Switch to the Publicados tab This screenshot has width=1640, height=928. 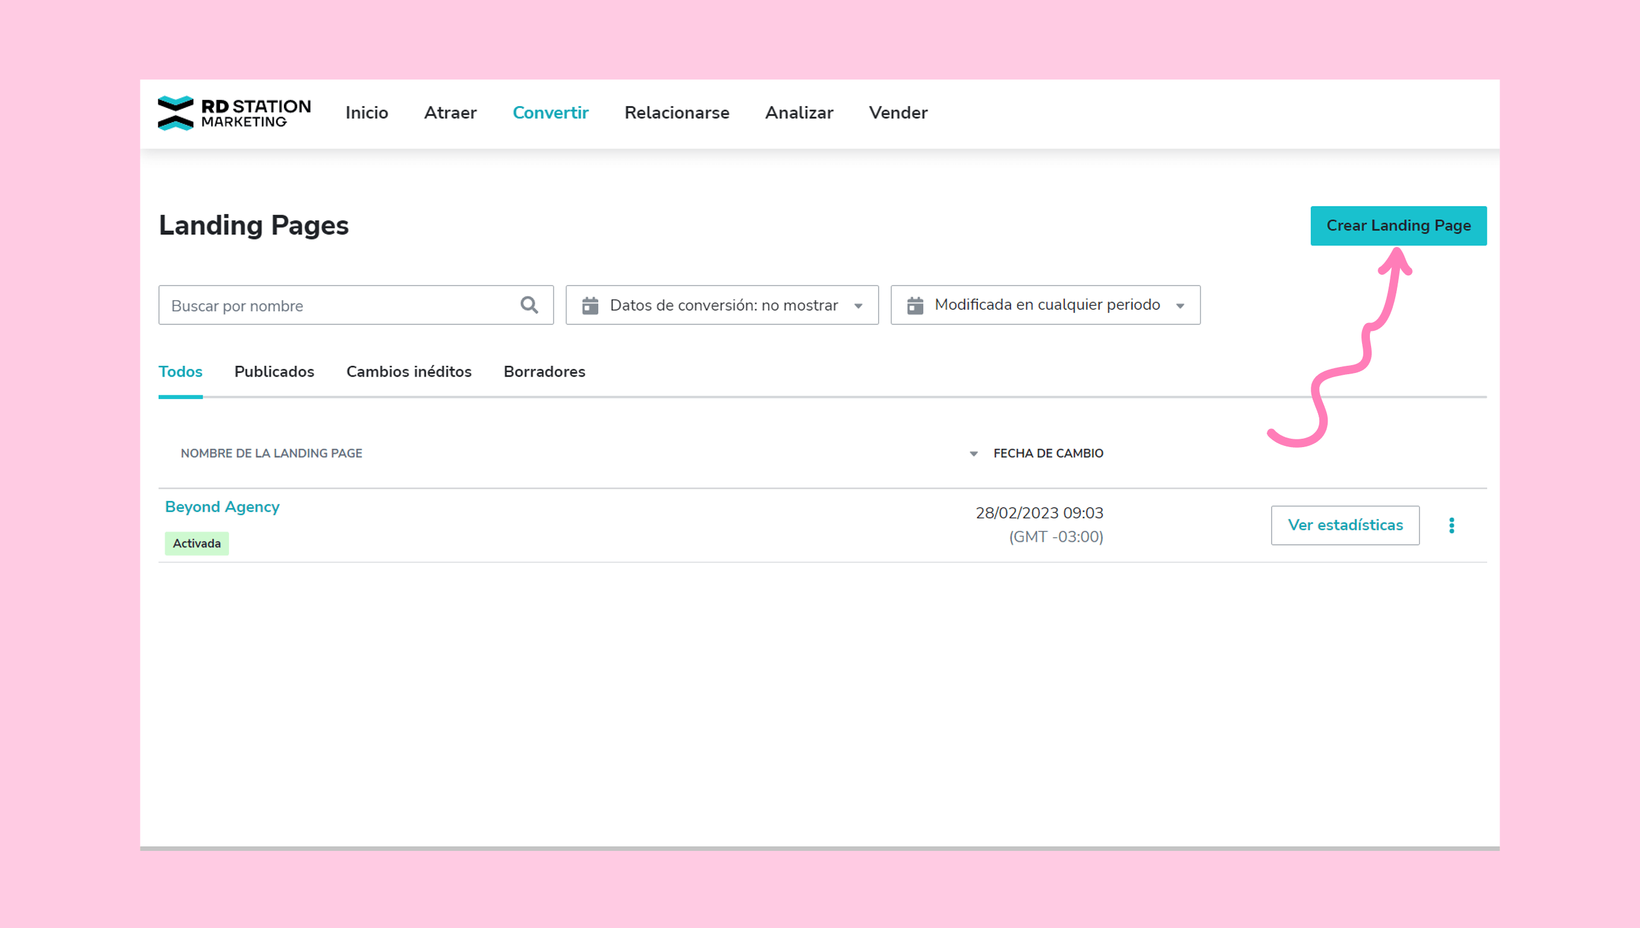[x=274, y=372]
